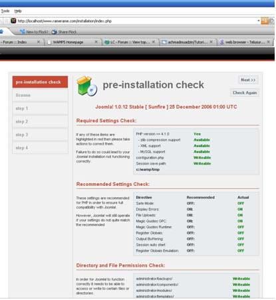Click the Output Buffering directive label
276x300 pixels.
150,239
